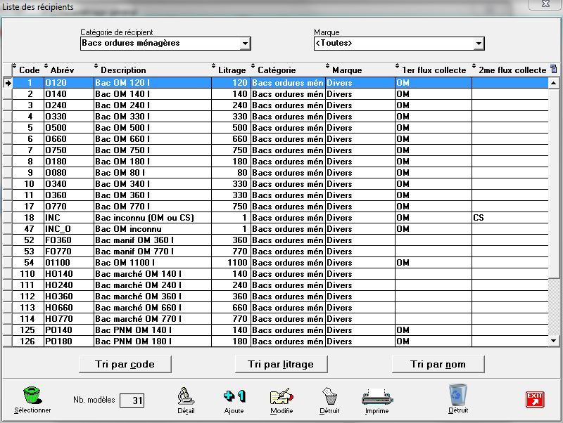Click the red EXIT icon

[x=535, y=399]
